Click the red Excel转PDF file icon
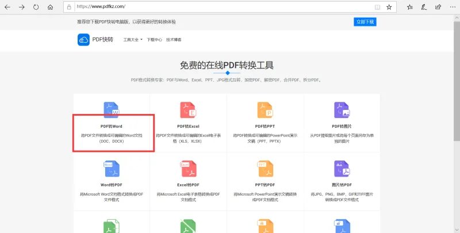The height and width of the screenshot is (233, 460). pos(188,169)
